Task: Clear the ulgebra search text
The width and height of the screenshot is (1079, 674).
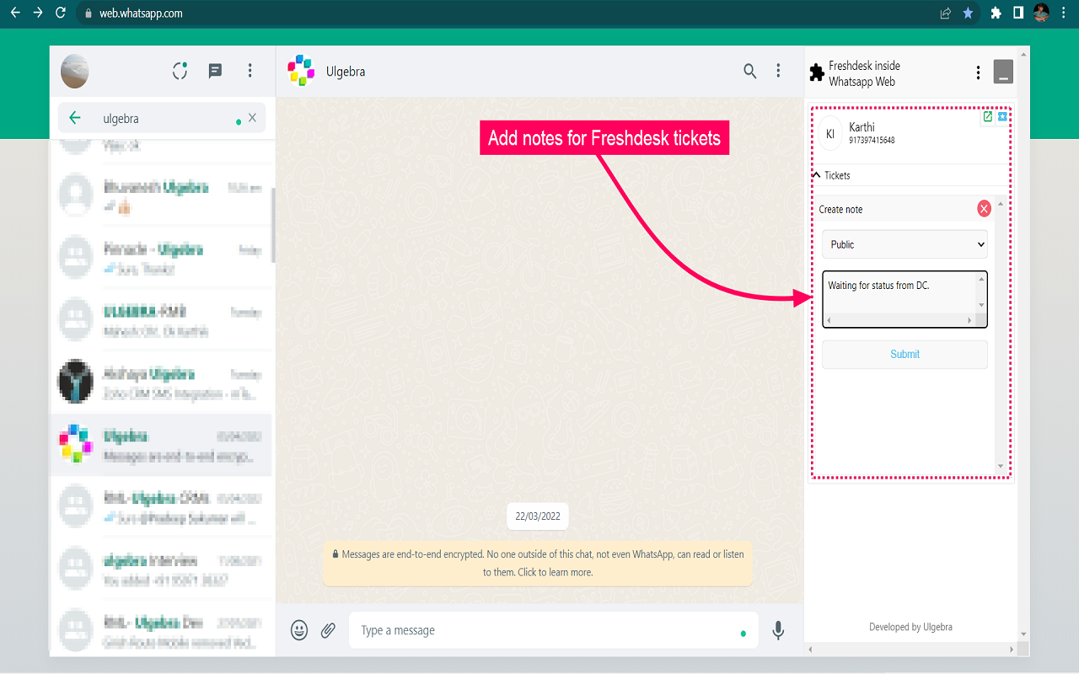Action: click(252, 118)
